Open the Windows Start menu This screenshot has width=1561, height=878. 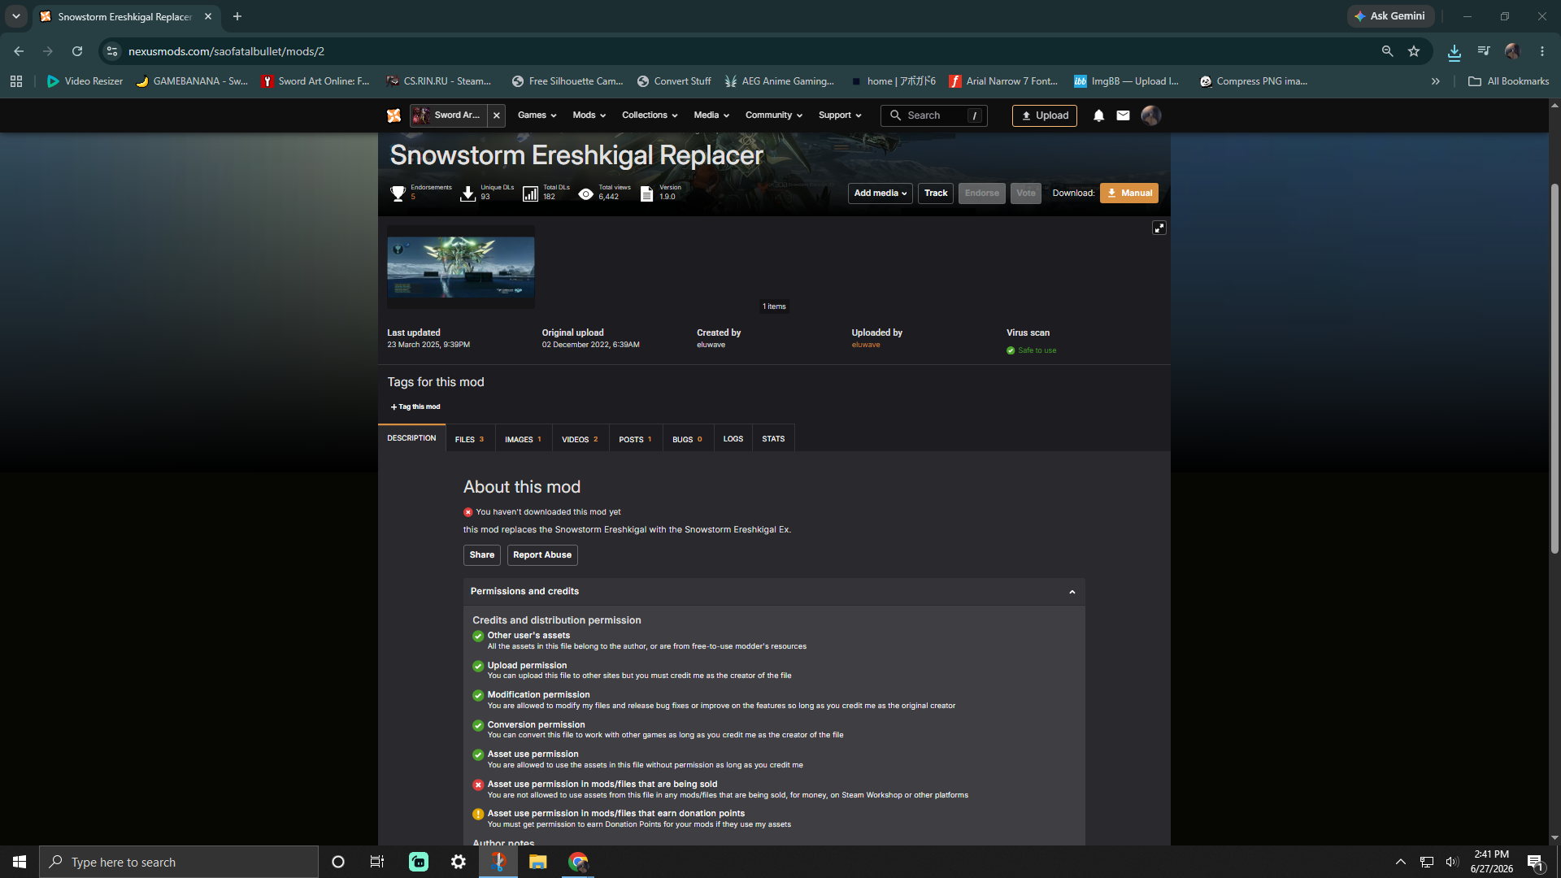click(x=20, y=862)
